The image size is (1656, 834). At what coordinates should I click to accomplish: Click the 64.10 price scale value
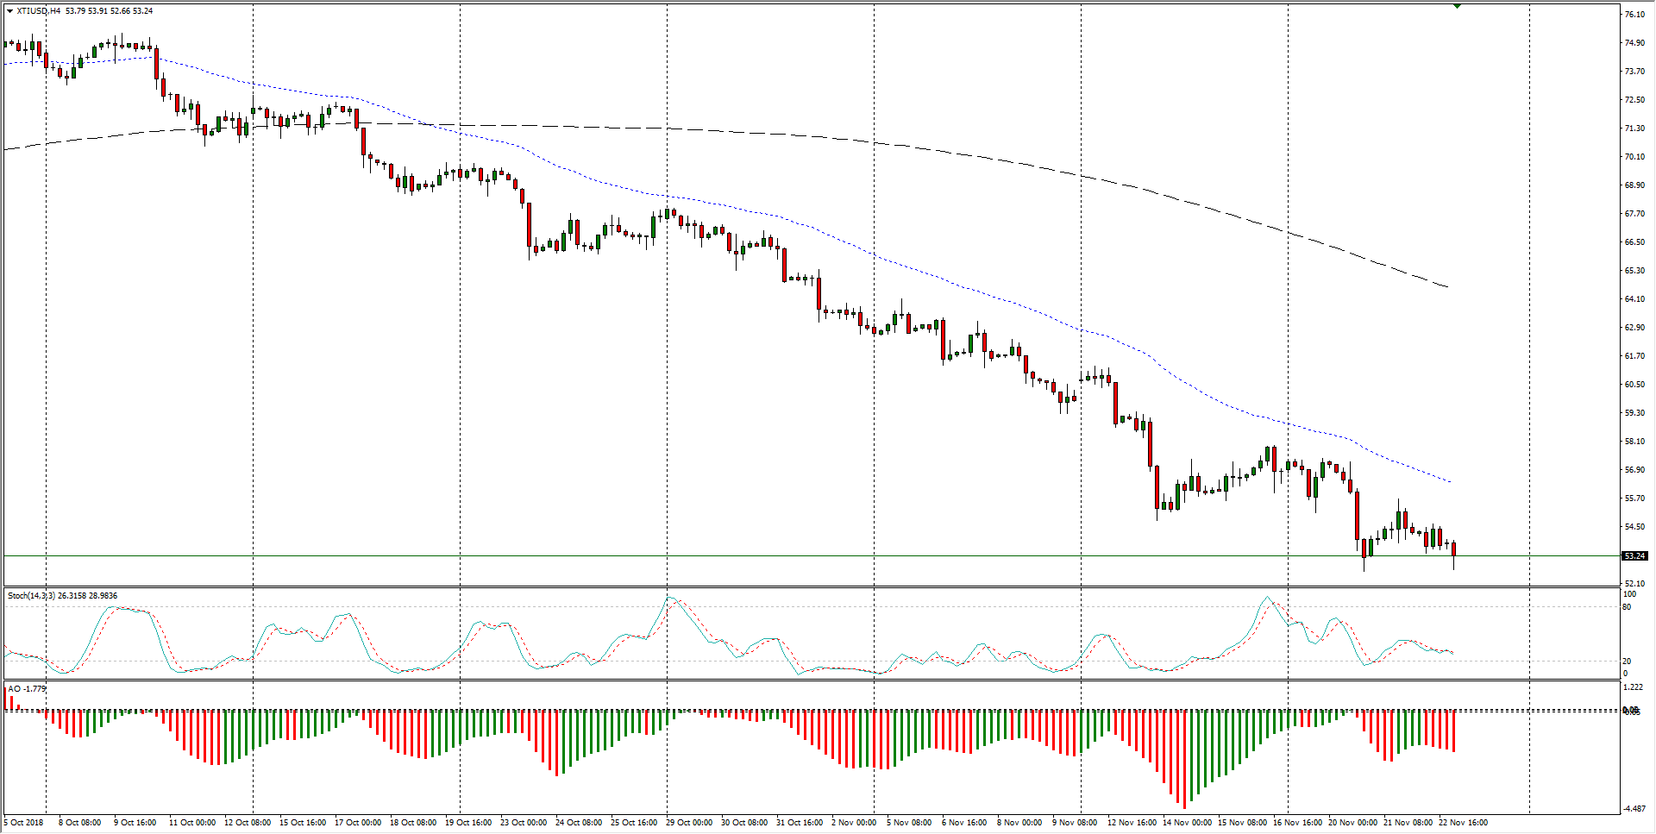pos(1634,299)
